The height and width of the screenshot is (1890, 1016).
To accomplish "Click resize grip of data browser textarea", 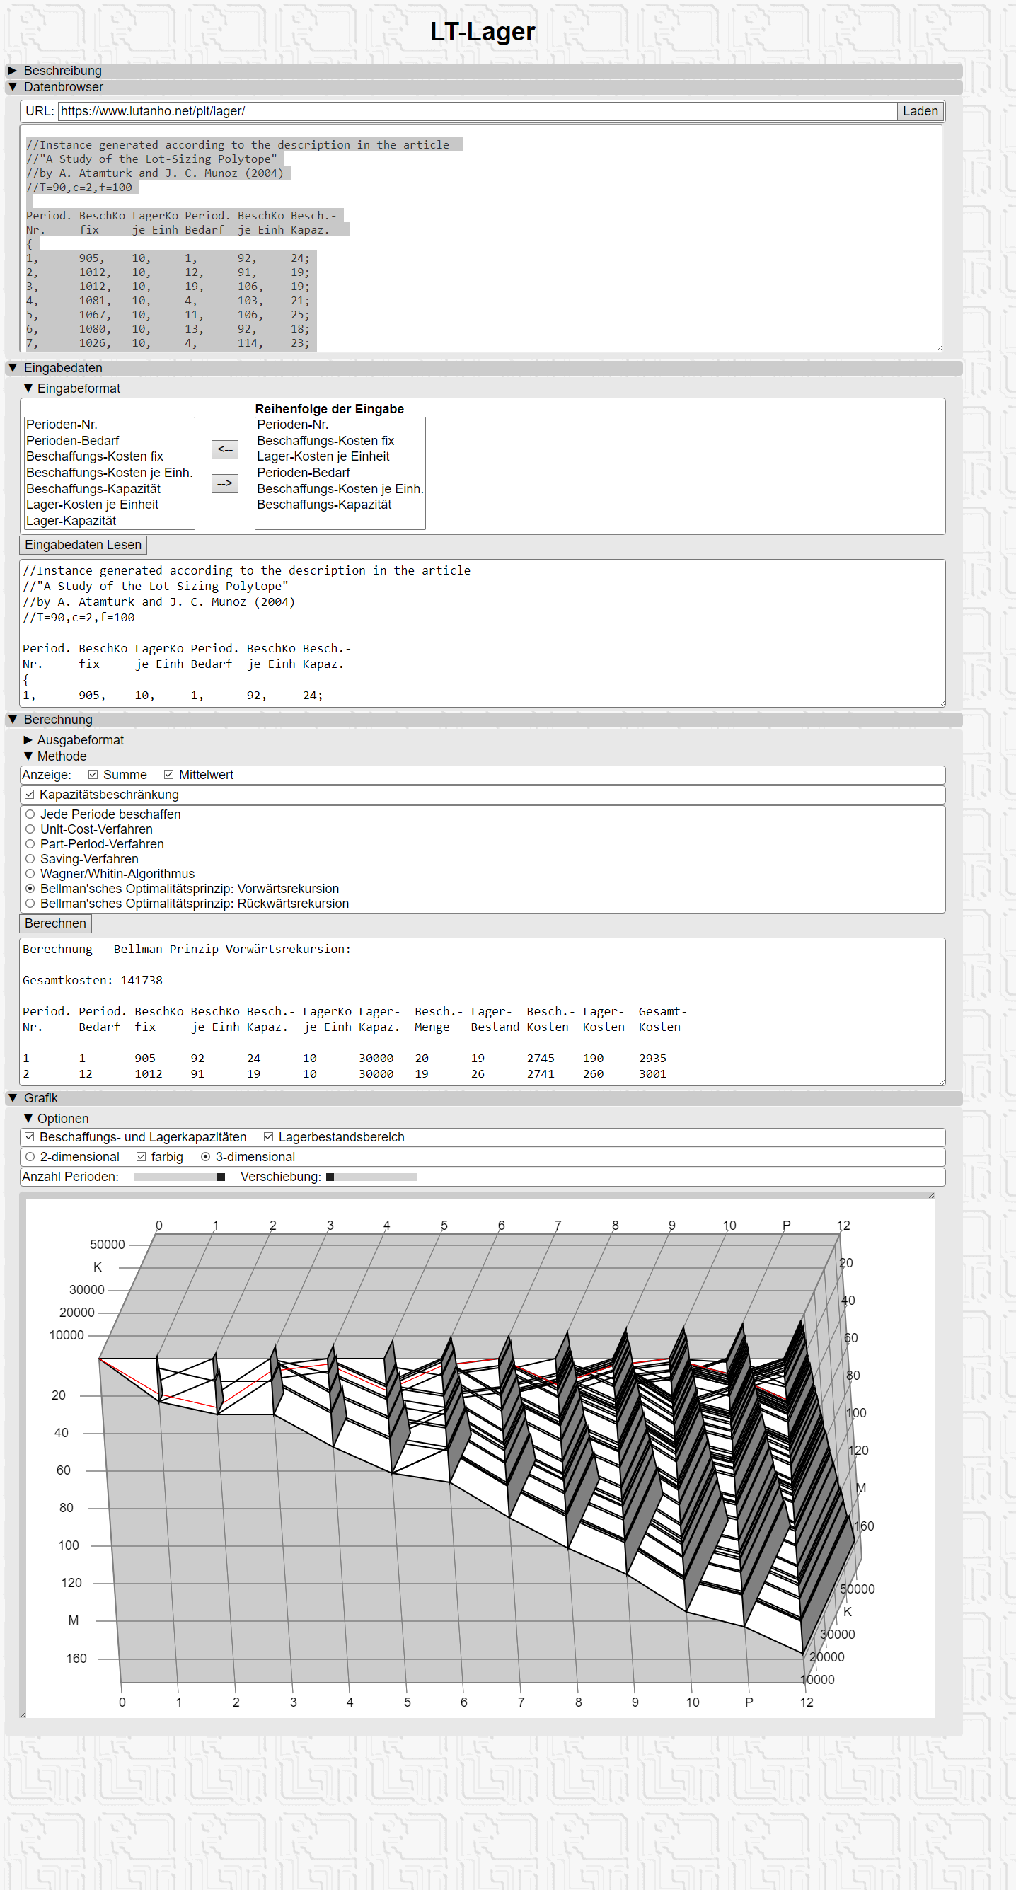I will 938,347.
